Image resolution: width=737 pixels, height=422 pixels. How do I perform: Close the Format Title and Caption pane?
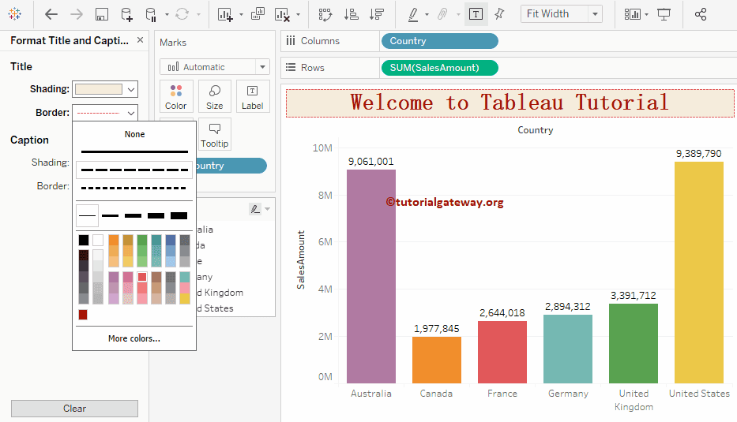point(140,40)
